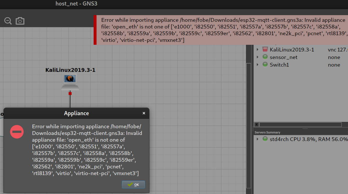Click the KaliLinux2019.3-1 canvas label
The image size is (348, 194).
70,70
